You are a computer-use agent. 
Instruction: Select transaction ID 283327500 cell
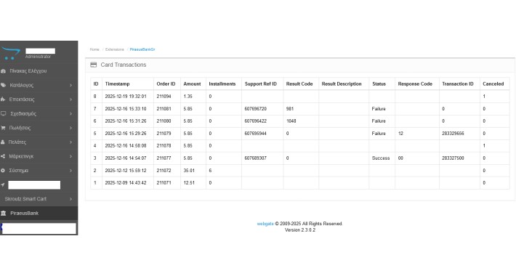point(453,158)
